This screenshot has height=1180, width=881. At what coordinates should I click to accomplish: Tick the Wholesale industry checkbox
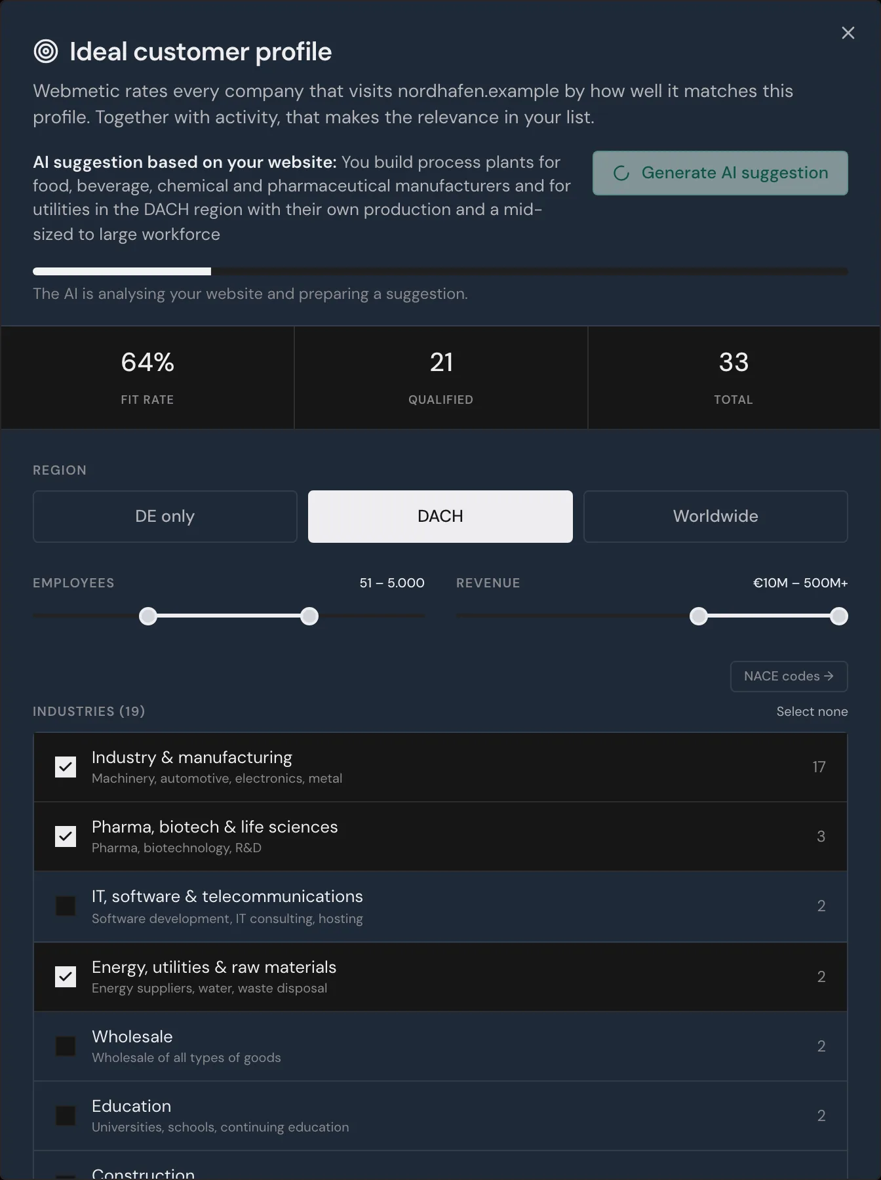66,1046
